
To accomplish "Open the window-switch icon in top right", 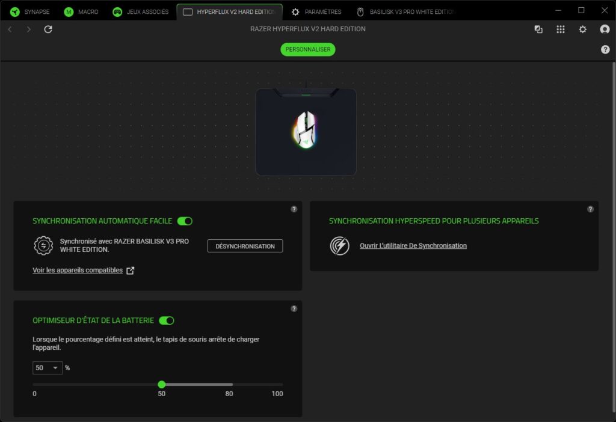I will coord(538,29).
